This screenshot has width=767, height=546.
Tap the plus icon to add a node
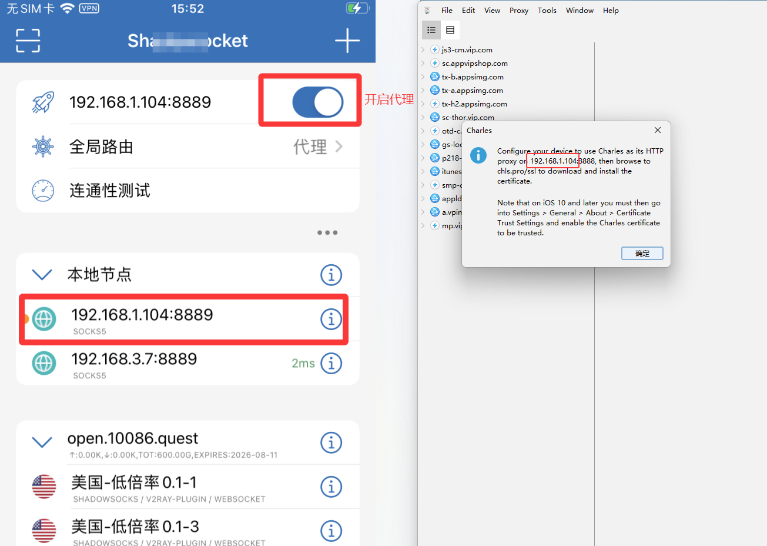[x=347, y=41]
